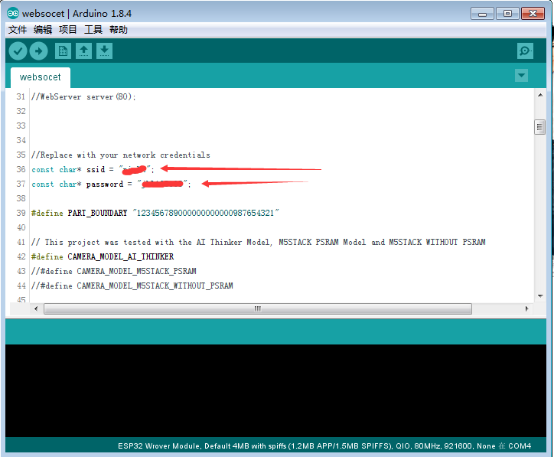554x457 pixels.
Task: Maximize the Arduino window
Action: pyautogui.click(x=507, y=14)
